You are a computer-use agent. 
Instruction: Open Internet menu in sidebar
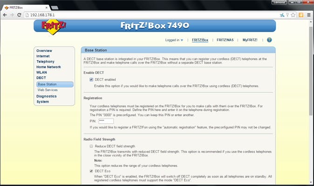pos(43,56)
